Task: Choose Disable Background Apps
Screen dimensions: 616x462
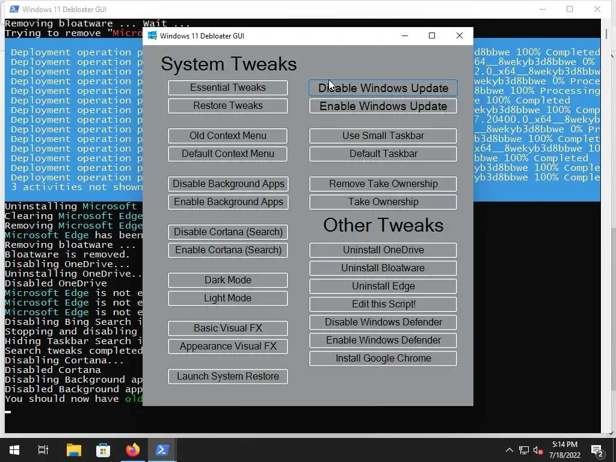Action: (228, 184)
